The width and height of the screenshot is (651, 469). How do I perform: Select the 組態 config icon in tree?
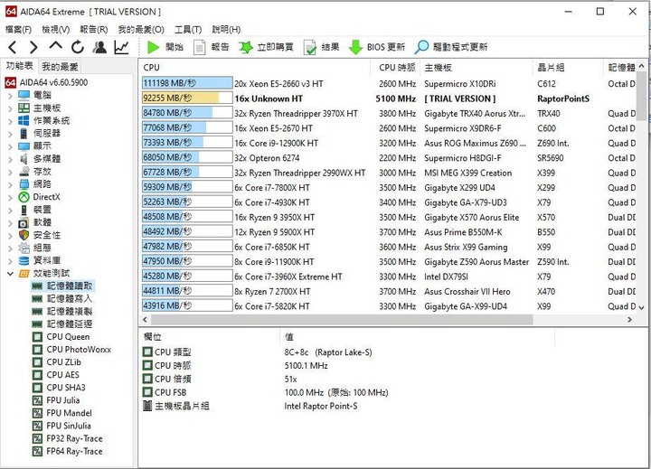[x=24, y=249]
